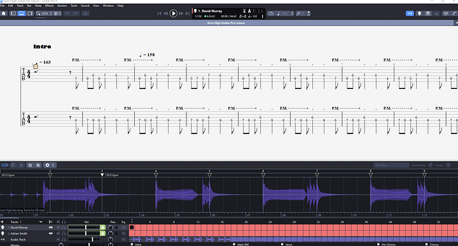Hide the David Murray track
Viewport: 458px width, 246px height.
click(50, 228)
